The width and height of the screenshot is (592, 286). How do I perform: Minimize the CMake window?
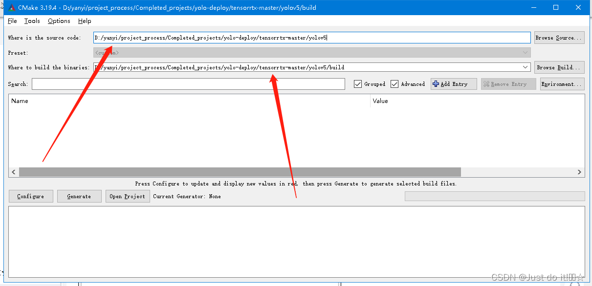[x=533, y=7]
